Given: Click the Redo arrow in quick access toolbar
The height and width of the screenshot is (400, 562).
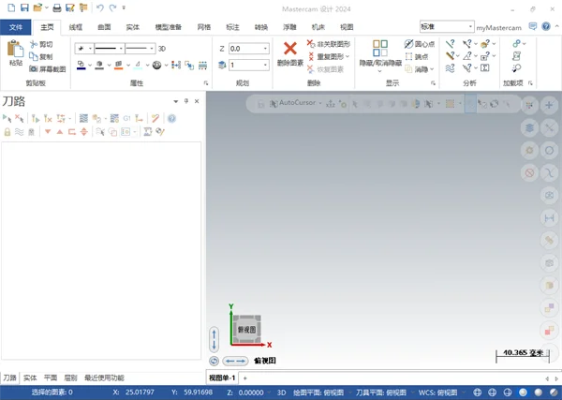Looking at the screenshot, I should (x=112, y=7).
